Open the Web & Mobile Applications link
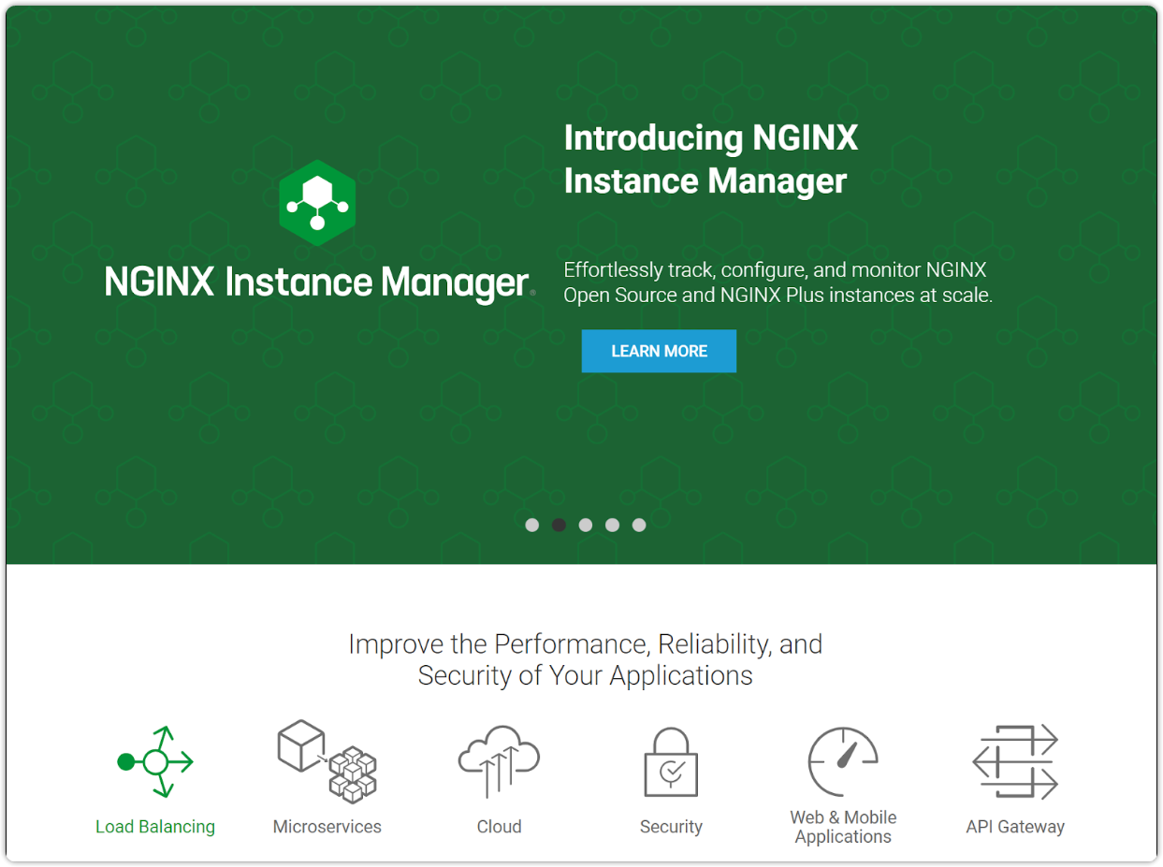1163x867 pixels. pos(843,827)
